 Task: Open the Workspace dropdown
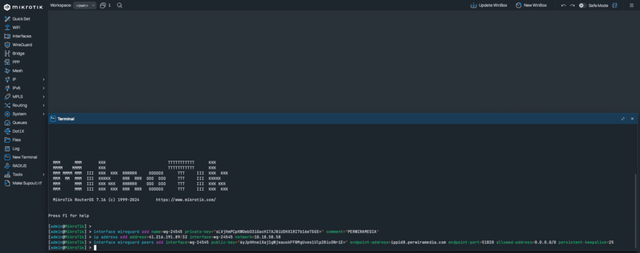(85, 5)
